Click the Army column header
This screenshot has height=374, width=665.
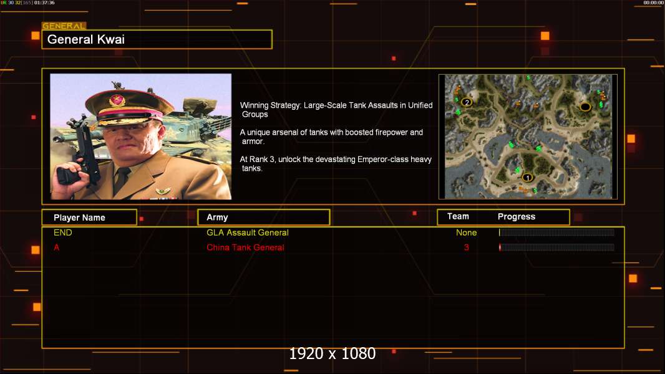(264, 218)
